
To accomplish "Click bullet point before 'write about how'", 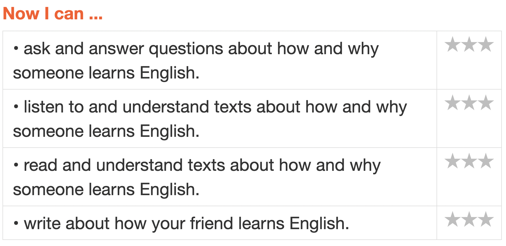I will (x=16, y=224).
